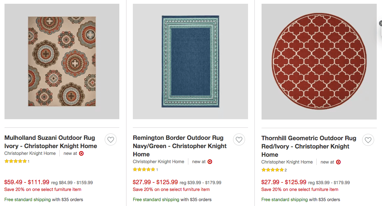Click Christopher Knight Home brand under Thornhill rug
This screenshot has height=206, width=382.
287,162
